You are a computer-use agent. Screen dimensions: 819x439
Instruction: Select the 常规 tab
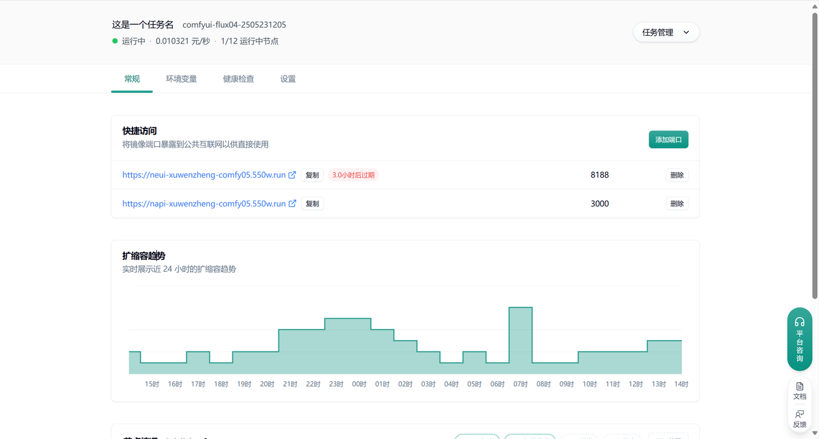click(132, 79)
